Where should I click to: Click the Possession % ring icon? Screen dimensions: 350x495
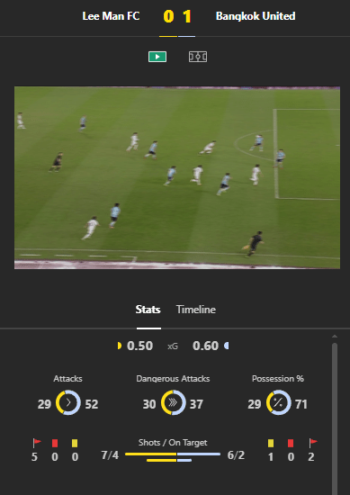279,402
